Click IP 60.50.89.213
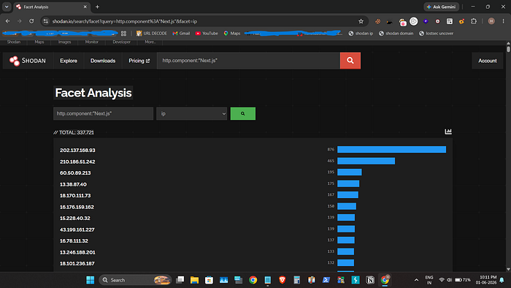The width and height of the screenshot is (511, 288). tap(75, 173)
